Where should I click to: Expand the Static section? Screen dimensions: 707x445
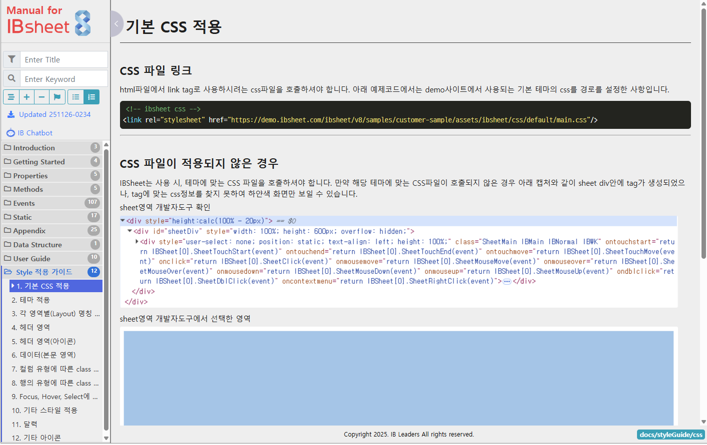pos(52,217)
